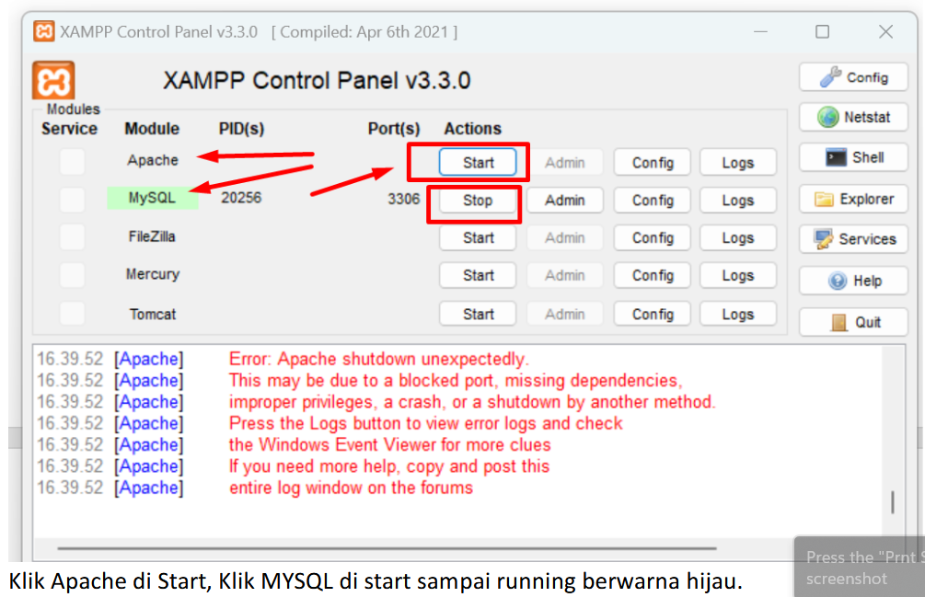Screen dimensions: 925x597
Task: Toggle the MySQL service checkbox
Action: click(x=72, y=200)
